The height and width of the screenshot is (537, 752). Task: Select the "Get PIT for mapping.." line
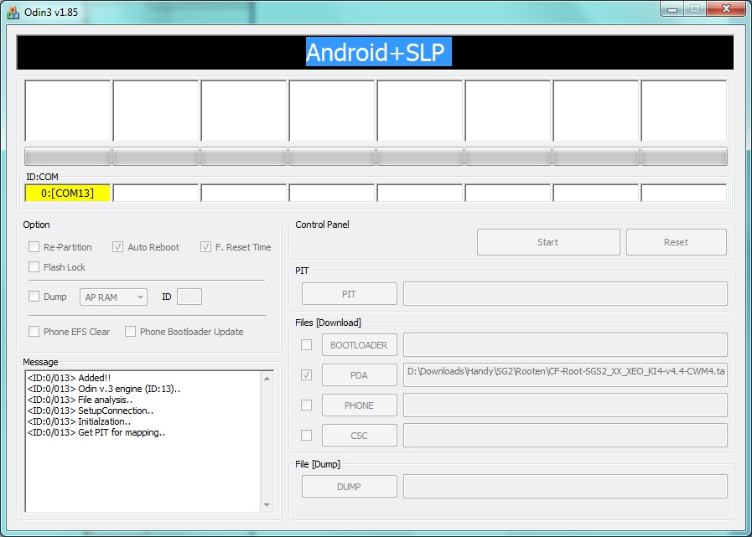(x=96, y=433)
